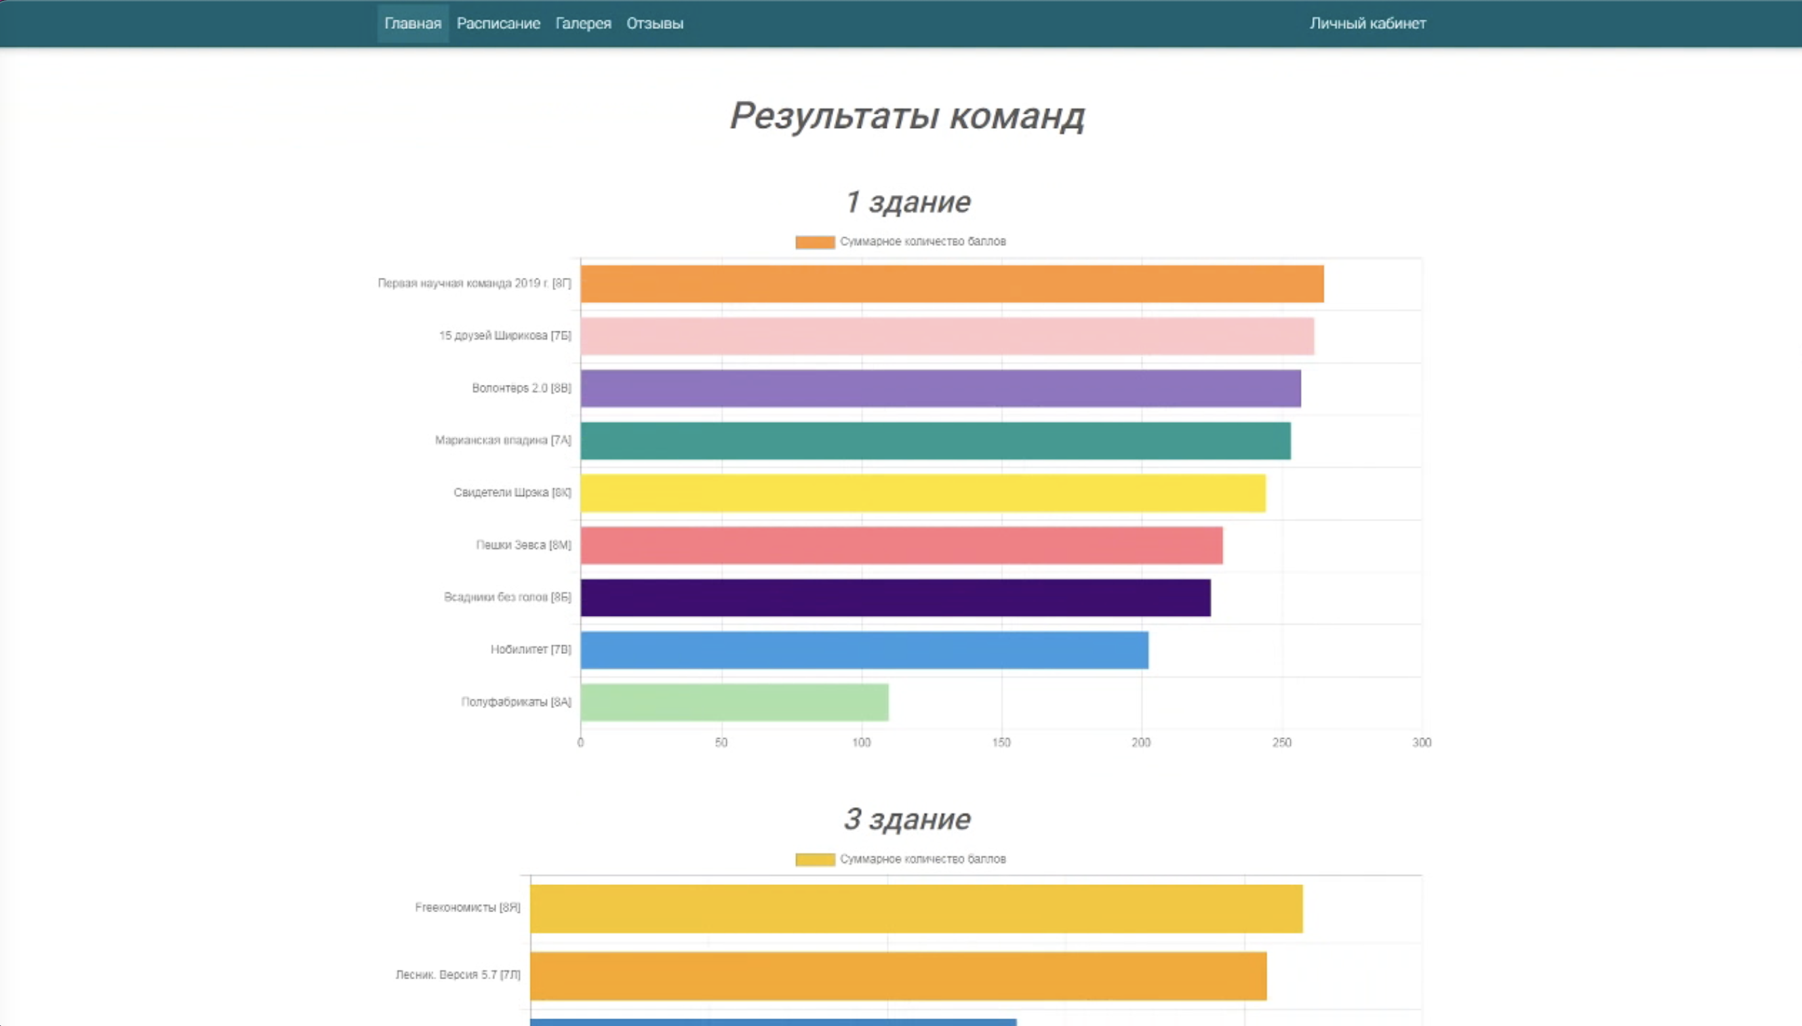Viewport: 1802px width, 1026px height.
Task: Click the orange Лесник. Версия 5.7 bar
Action: (x=898, y=976)
